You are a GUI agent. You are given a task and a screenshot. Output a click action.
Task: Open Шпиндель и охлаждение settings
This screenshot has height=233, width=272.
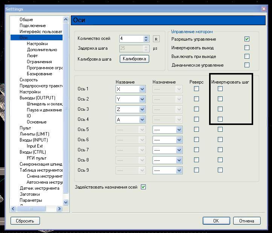click(44, 104)
